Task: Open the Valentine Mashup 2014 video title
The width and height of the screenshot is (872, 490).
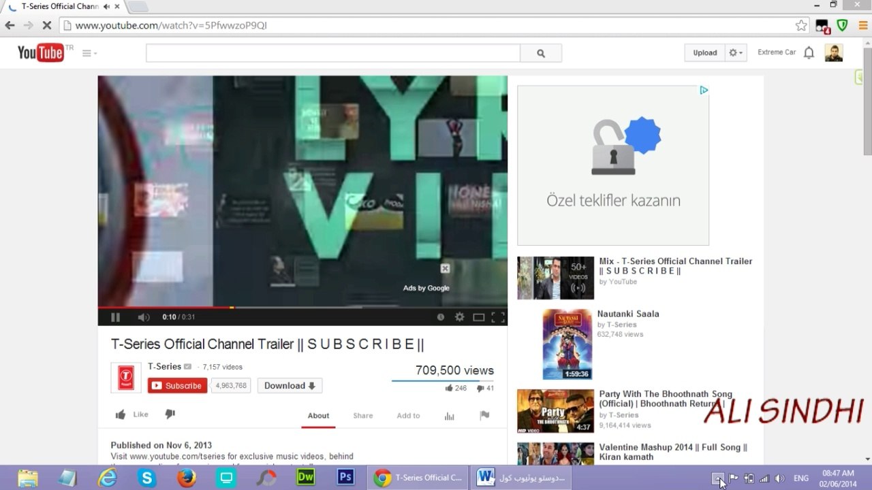Action: coord(673,452)
